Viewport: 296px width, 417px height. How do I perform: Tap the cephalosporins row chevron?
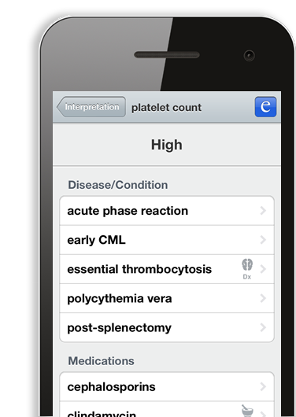click(263, 386)
